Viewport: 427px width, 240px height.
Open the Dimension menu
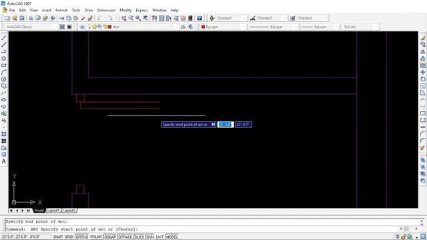coord(106,10)
